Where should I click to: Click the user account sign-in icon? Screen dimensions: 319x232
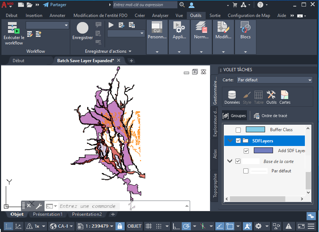(192, 5)
